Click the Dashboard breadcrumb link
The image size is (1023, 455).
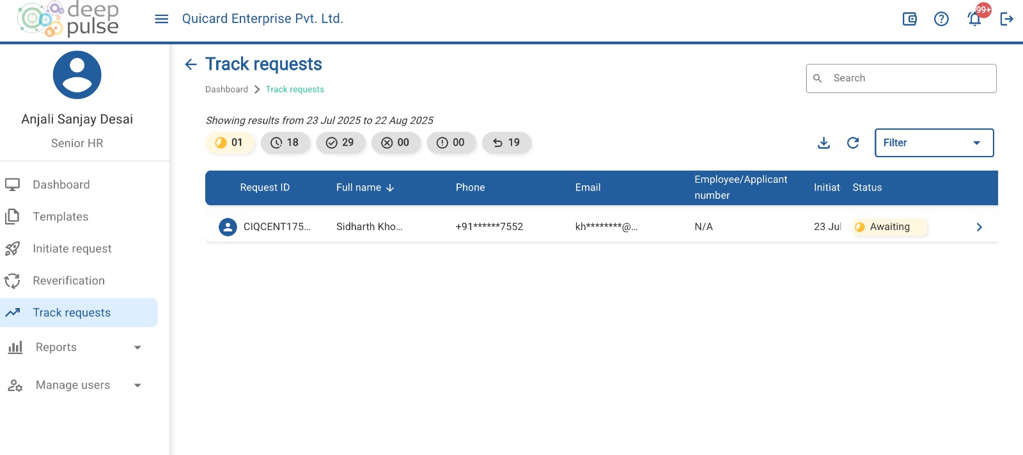click(x=226, y=89)
